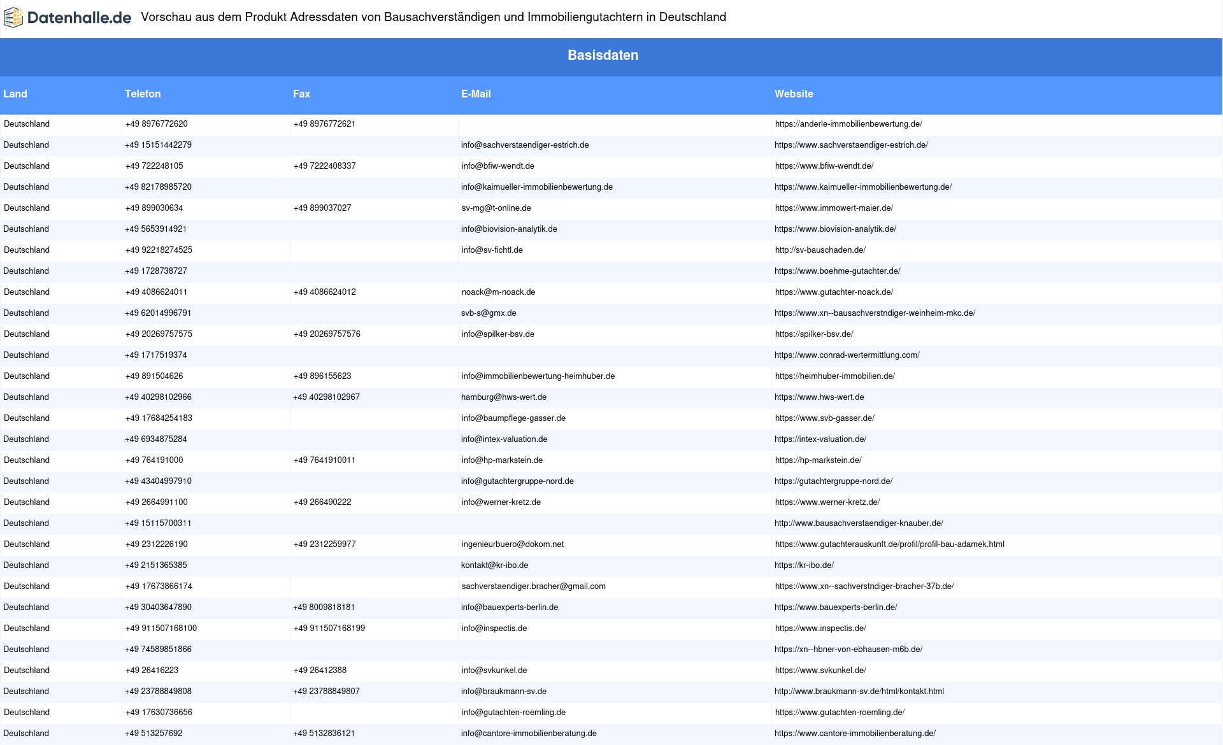This screenshot has height=745, width=1223.
Task: Open bausachverstaendiger-knauber.de website link
Action: (859, 523)
